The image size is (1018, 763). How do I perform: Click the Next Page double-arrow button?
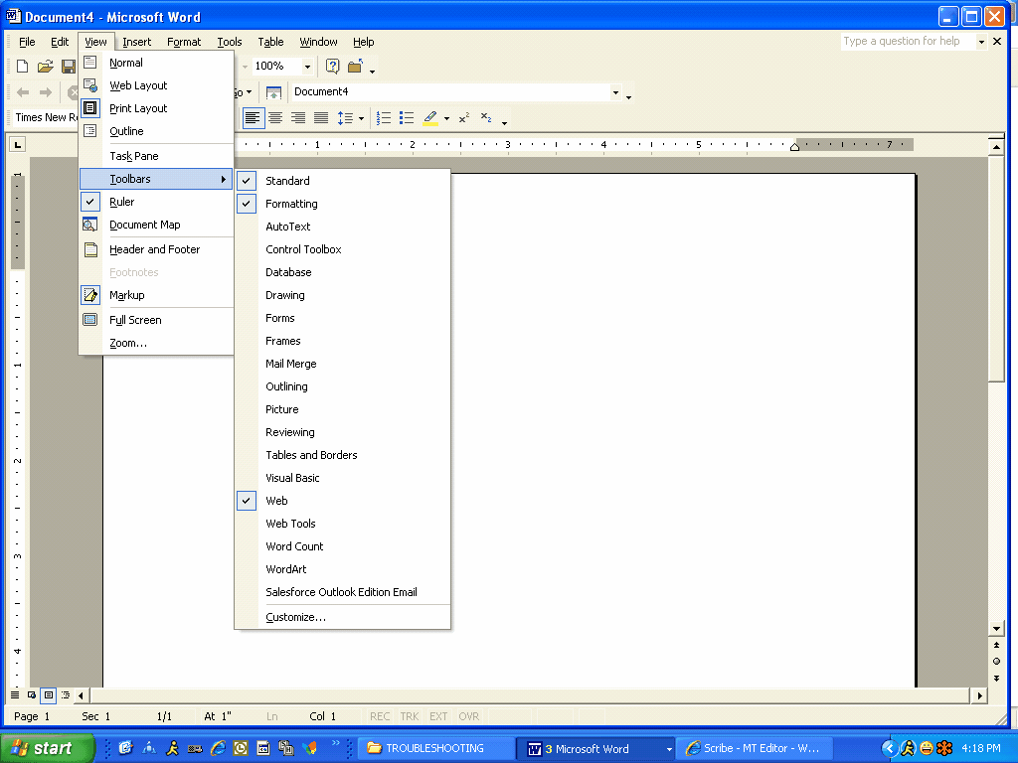coord(996,678)
